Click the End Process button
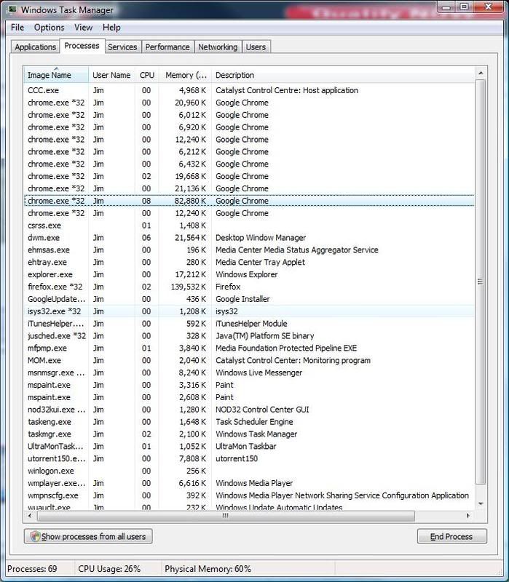This screenshot has height=582, width=509. pyautogui.click(x=451, y=536)
